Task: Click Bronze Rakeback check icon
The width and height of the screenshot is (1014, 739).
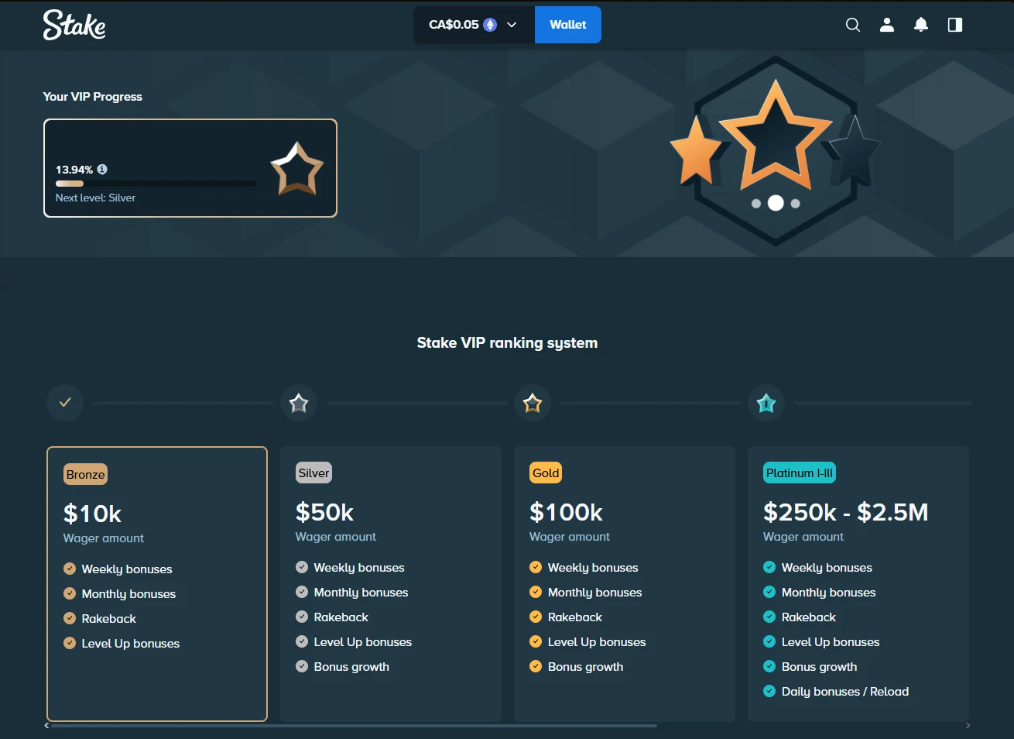Action: [x=70, y=618]
